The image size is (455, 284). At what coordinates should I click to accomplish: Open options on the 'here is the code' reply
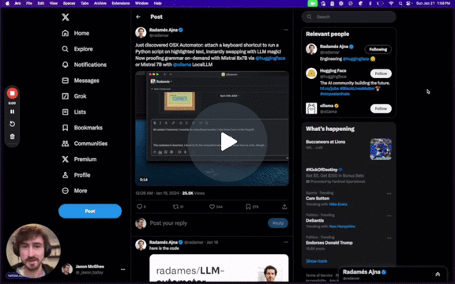point(286,242)
